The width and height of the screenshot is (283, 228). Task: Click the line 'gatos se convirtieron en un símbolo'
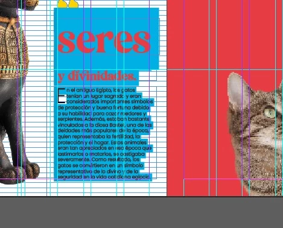pyautogui.click(x=101, y=165)
